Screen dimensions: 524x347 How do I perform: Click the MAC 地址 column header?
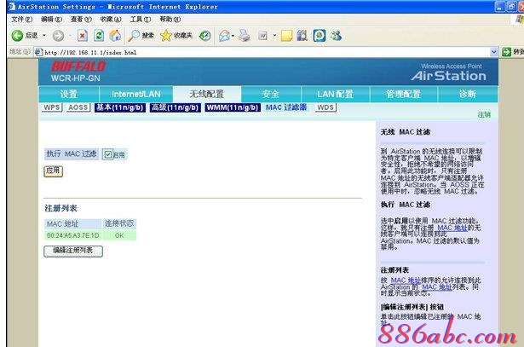coord(73,224)
